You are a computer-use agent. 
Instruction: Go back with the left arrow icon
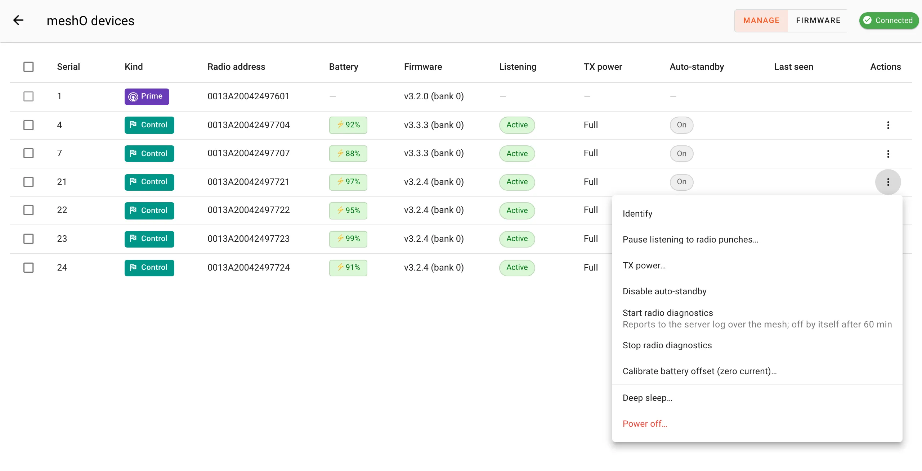pos(18,21)
